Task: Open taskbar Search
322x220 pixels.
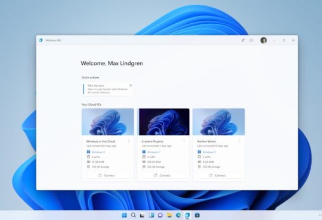Action: (x=134, y=215)
